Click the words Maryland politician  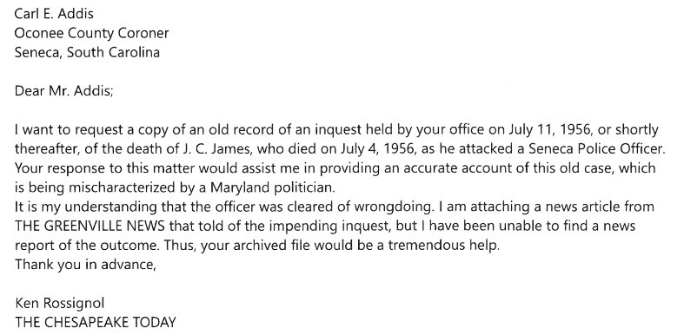pos(272,187)
